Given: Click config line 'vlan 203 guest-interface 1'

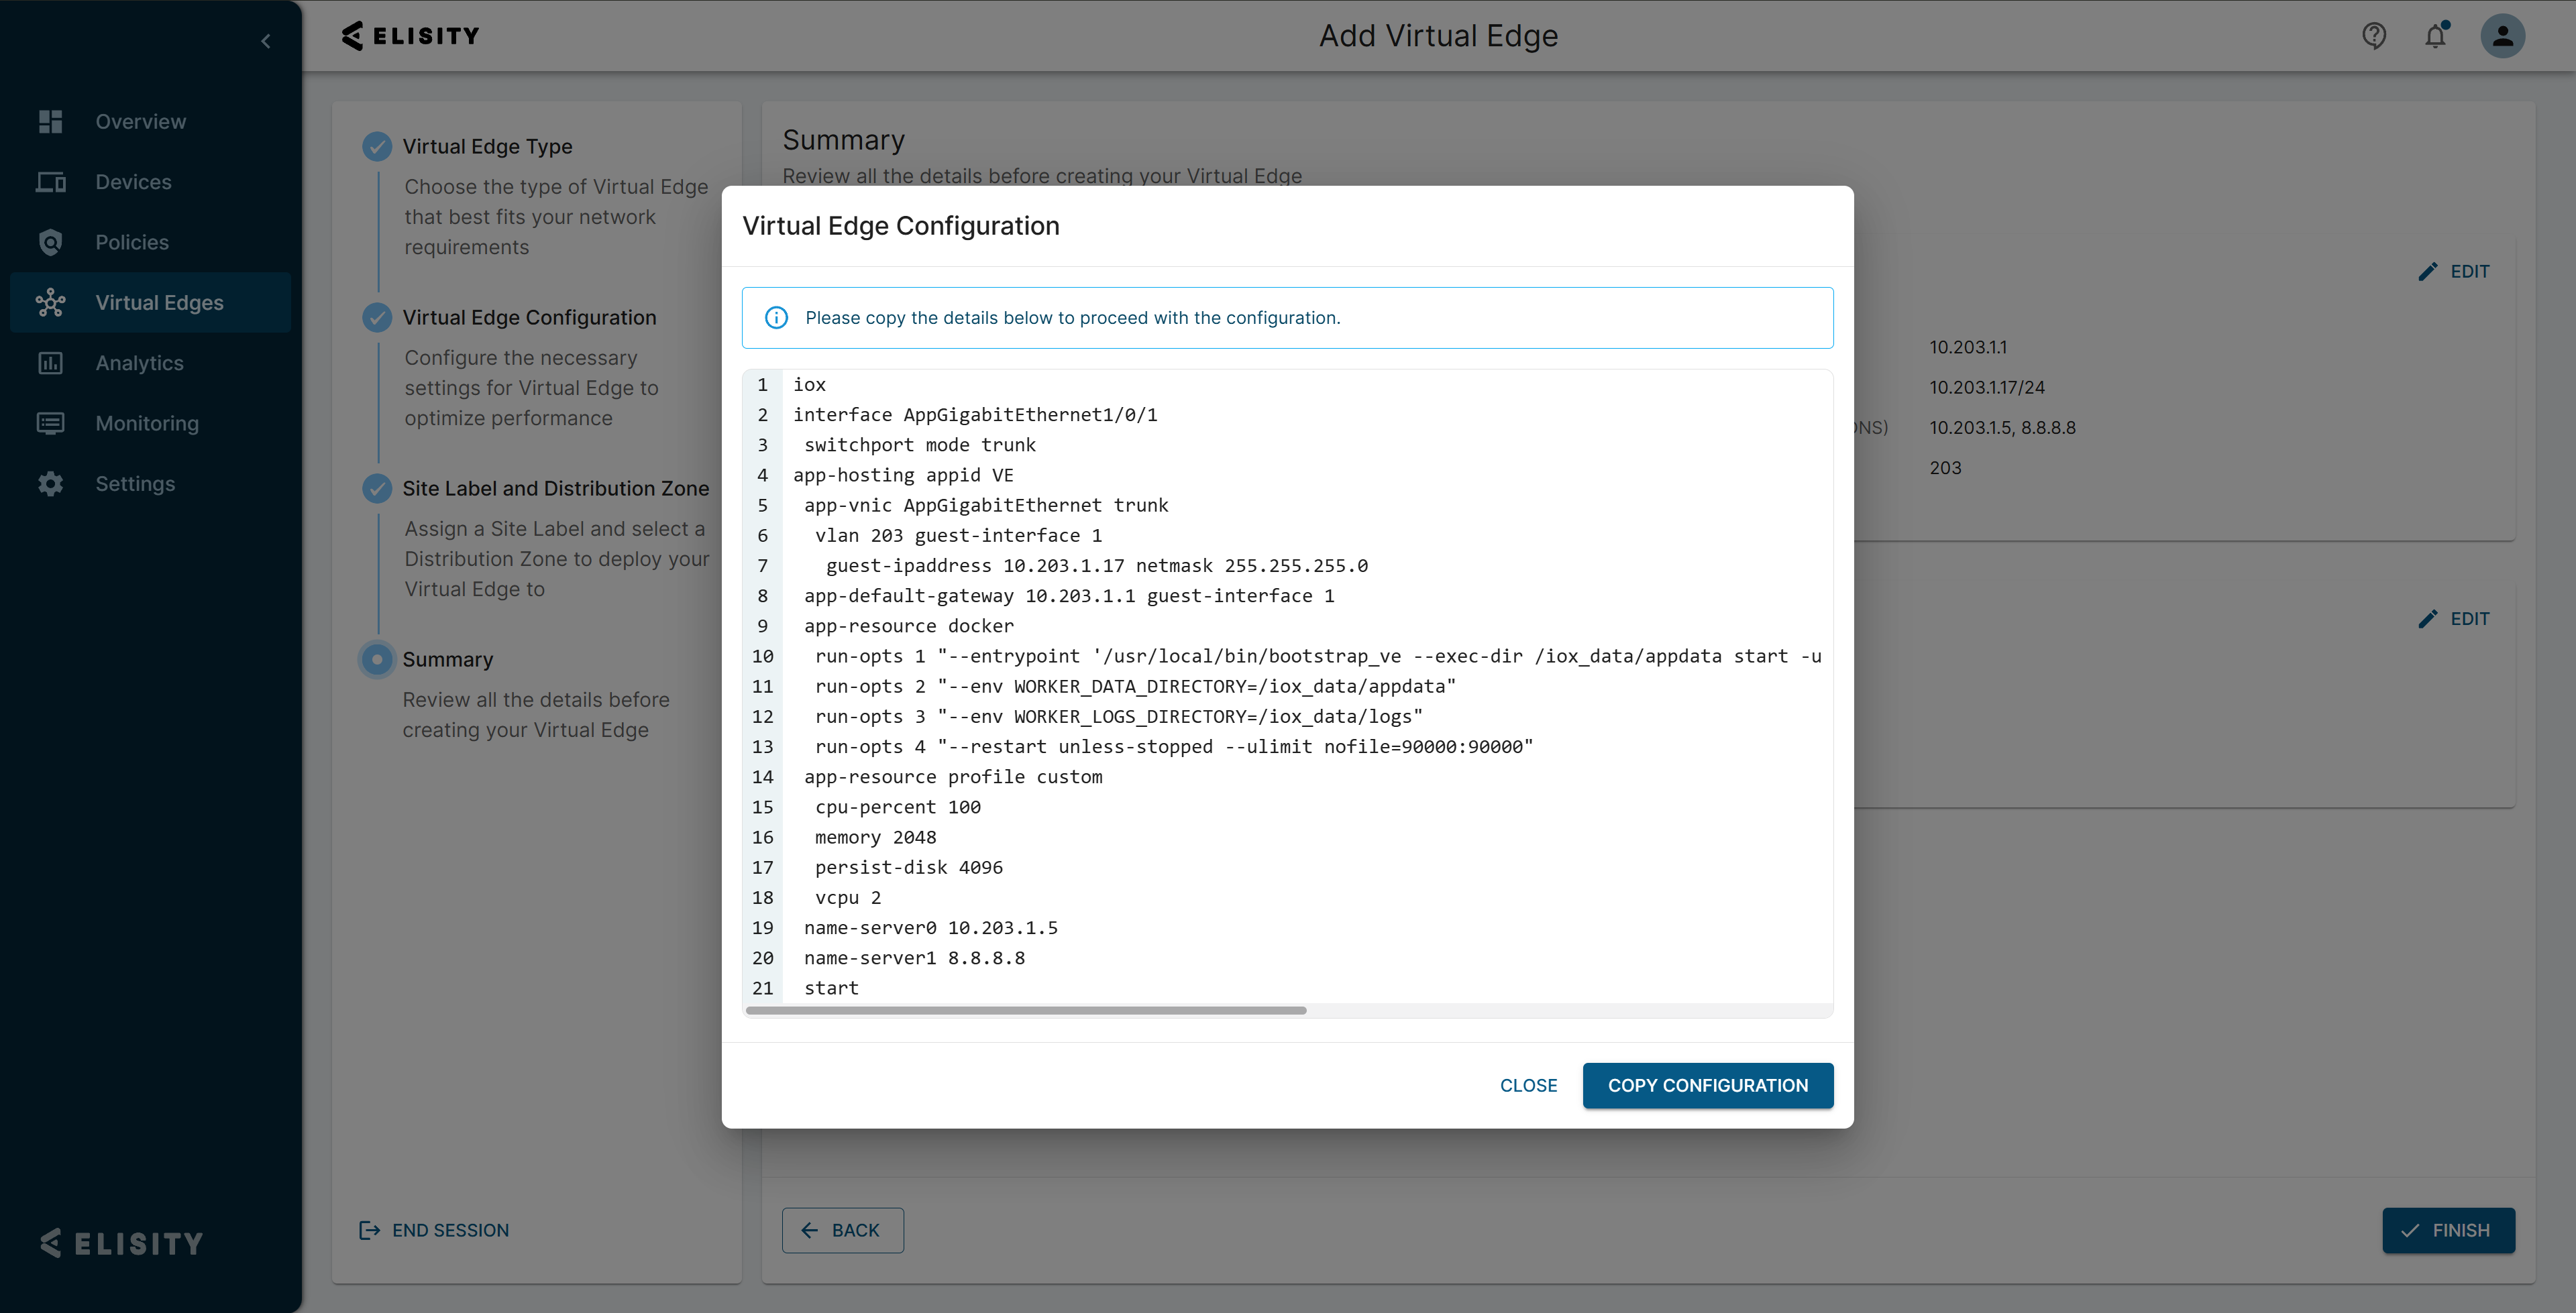Looking at the screenshot, I should [x=959, y=535].
